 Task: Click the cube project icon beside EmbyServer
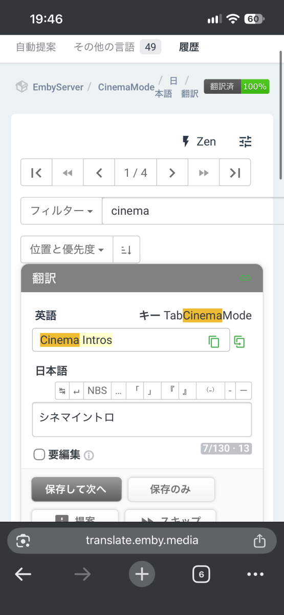point(21,87)
